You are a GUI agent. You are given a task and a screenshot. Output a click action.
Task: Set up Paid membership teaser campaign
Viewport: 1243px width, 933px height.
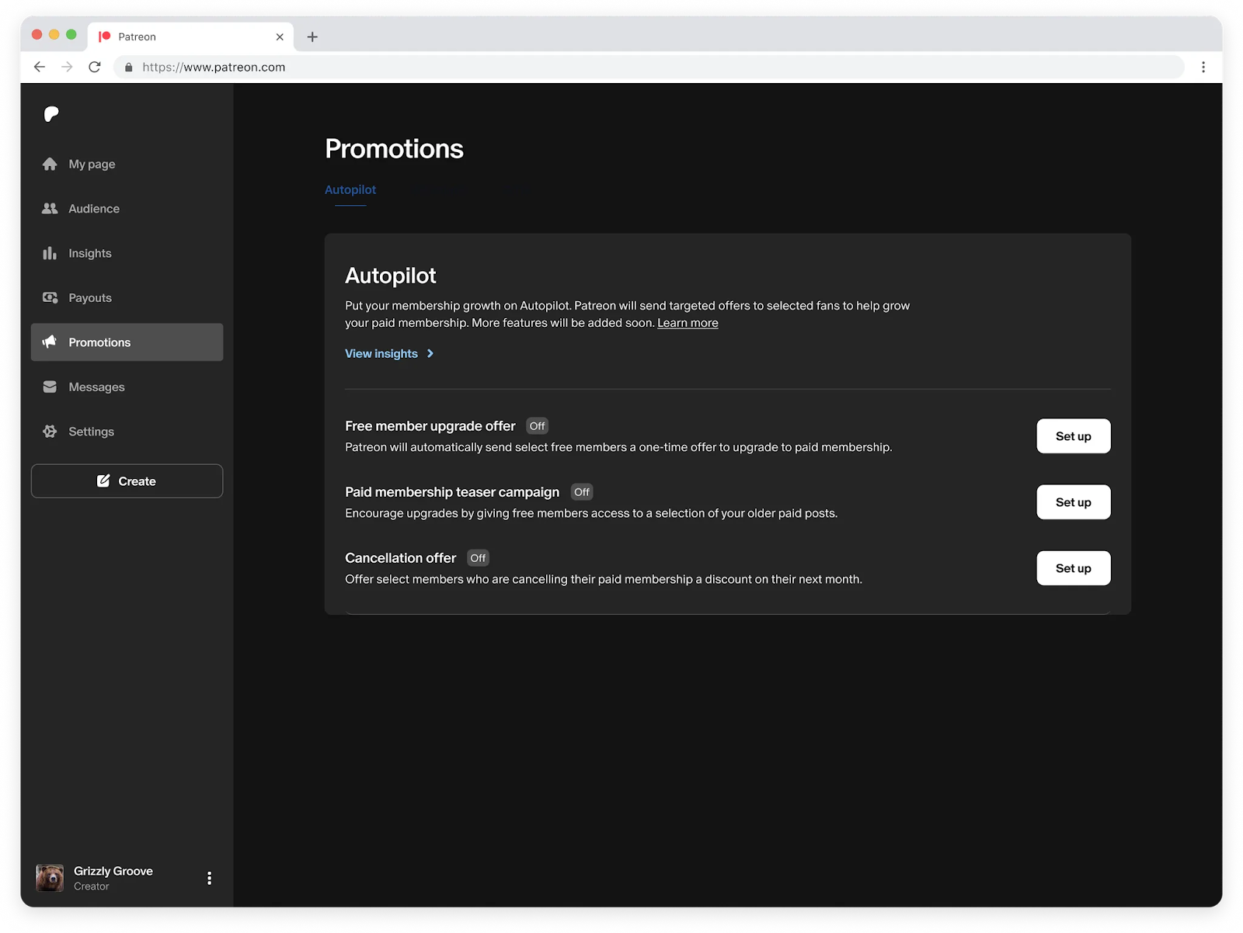point(1073,502)
